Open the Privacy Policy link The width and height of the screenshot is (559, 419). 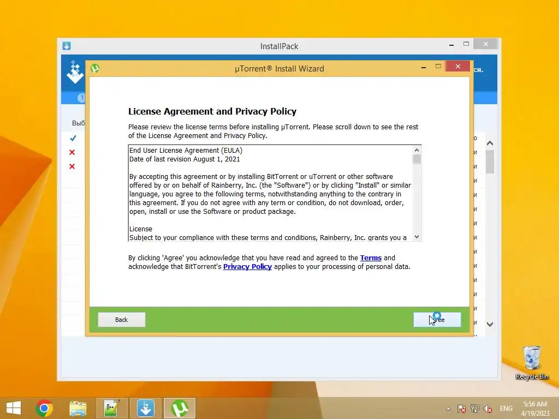[x=247, y=266]
